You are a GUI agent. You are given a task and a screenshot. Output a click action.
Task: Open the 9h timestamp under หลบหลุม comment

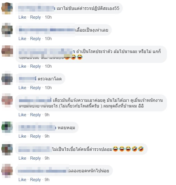tap(47, 136)
